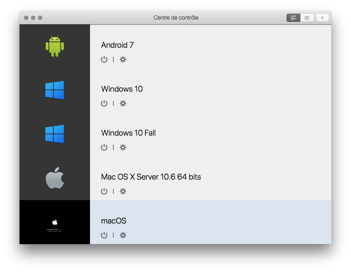
Task: Open Mac OS X Server 10.6 settings gear
Action: point(123,191)
